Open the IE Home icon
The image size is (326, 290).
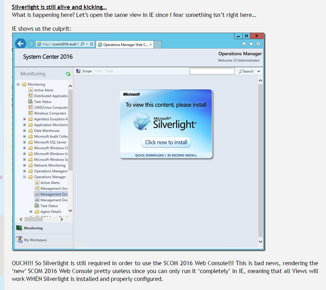click(x=244, y=44)
